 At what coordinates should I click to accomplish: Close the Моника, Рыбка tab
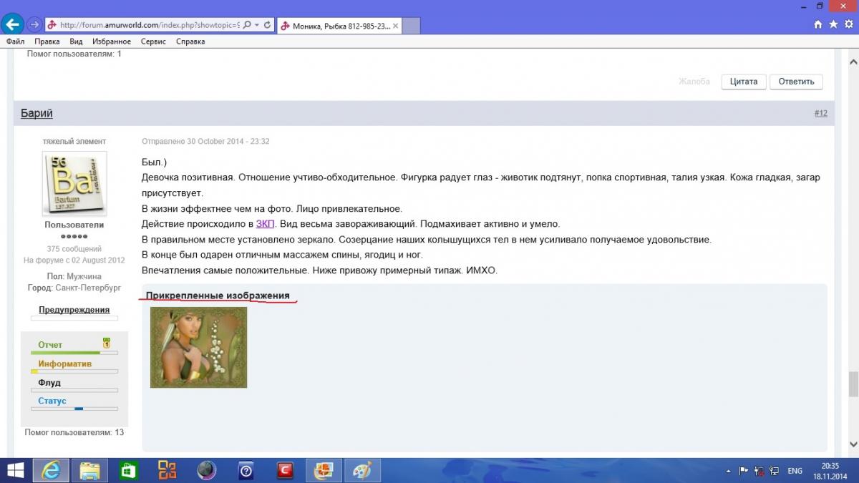coord(396,26)
